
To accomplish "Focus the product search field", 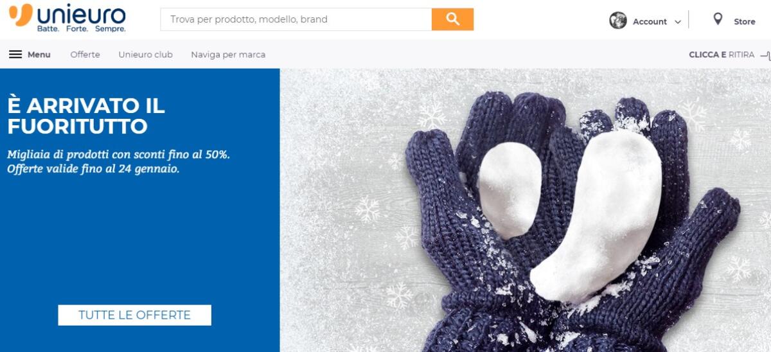I will (x=296, y=19).
